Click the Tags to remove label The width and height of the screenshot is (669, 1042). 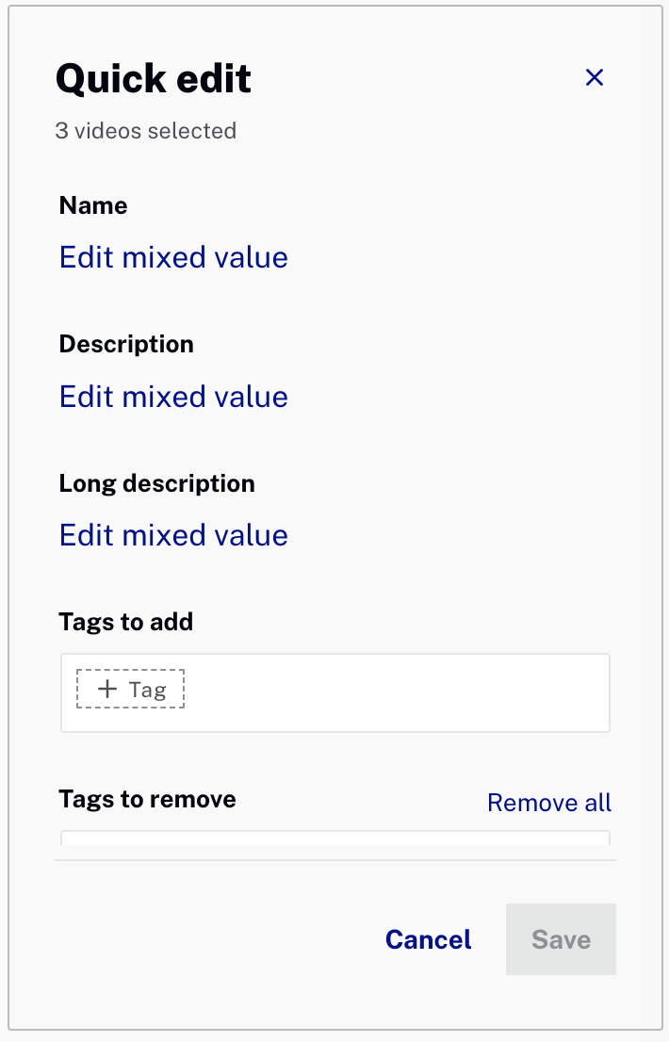[x=147, y=799]
